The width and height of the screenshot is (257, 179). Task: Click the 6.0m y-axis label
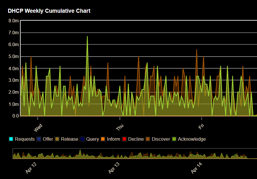(x=14, y=44)
